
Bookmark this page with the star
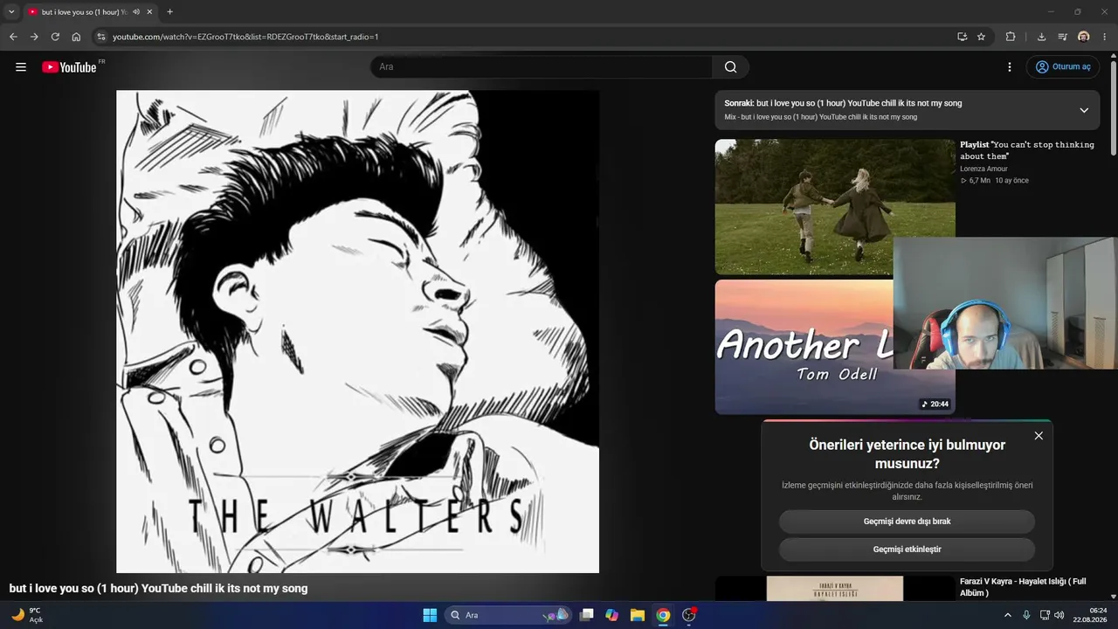coord(982,37)
